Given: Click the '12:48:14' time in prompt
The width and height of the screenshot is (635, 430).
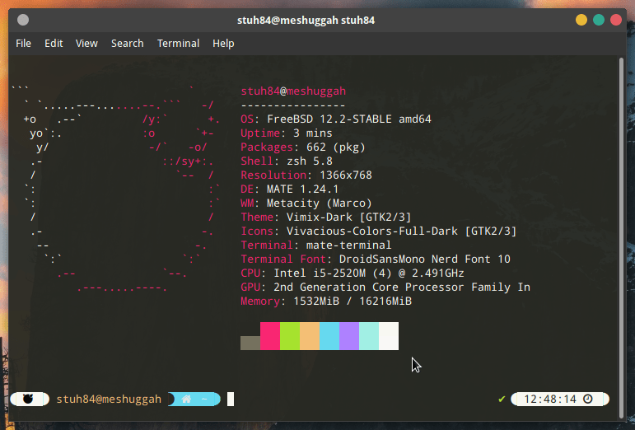Looking at the screenshot, I should pyautogui.click(x=550, y=400).
